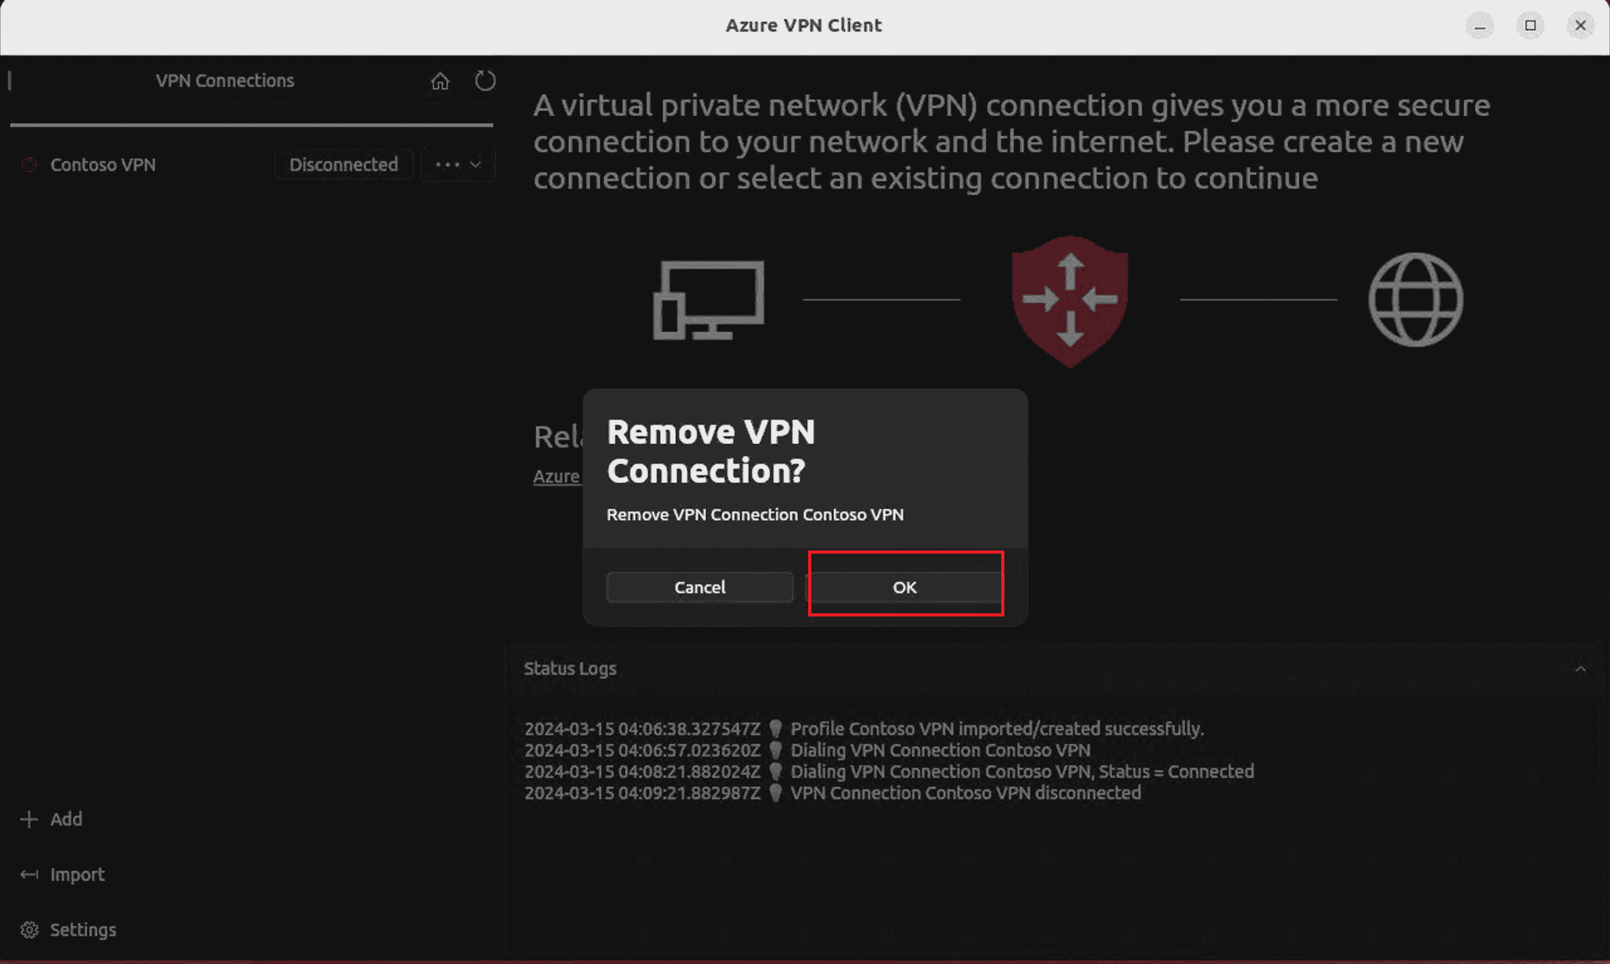The height and width of the screenshot is (964, 1610).
Task: Click Add to create new connection
Action: coord(66,819)
